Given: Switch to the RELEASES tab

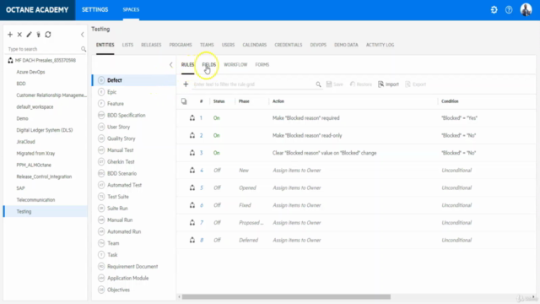Looking at the screenshot, I should coord(151,45).
